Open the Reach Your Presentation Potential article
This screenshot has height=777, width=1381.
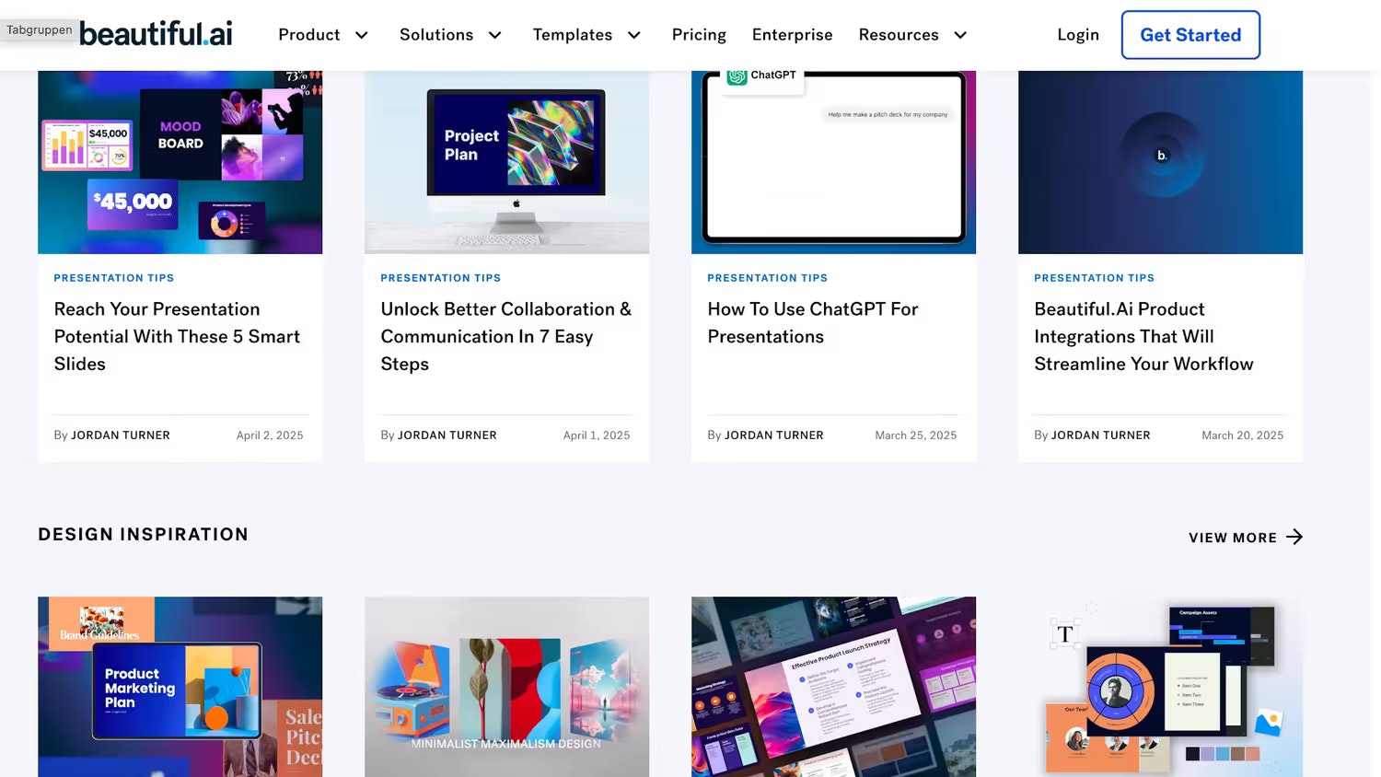point(177,336)
